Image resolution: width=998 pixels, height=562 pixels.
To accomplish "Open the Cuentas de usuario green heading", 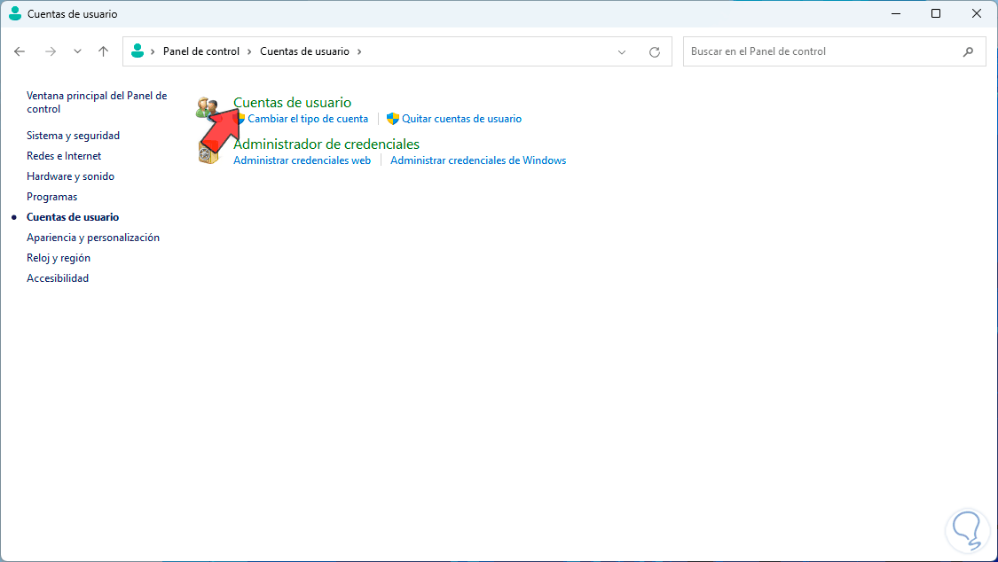I will (292, 102).
